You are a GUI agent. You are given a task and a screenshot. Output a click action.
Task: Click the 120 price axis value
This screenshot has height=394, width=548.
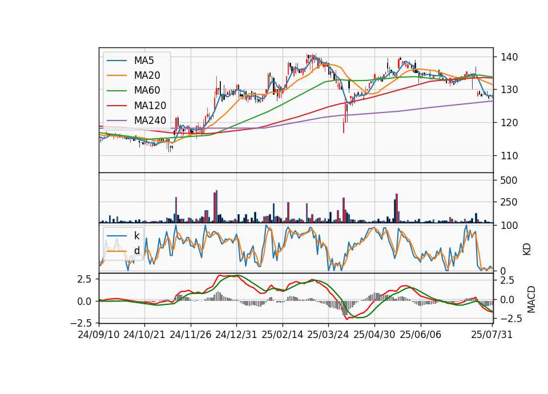[509, 123]
